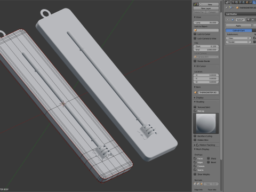This screenshot has height=192, width=256.
Task: Toggle the pin icon in Properties header
Action: (227, 7)
